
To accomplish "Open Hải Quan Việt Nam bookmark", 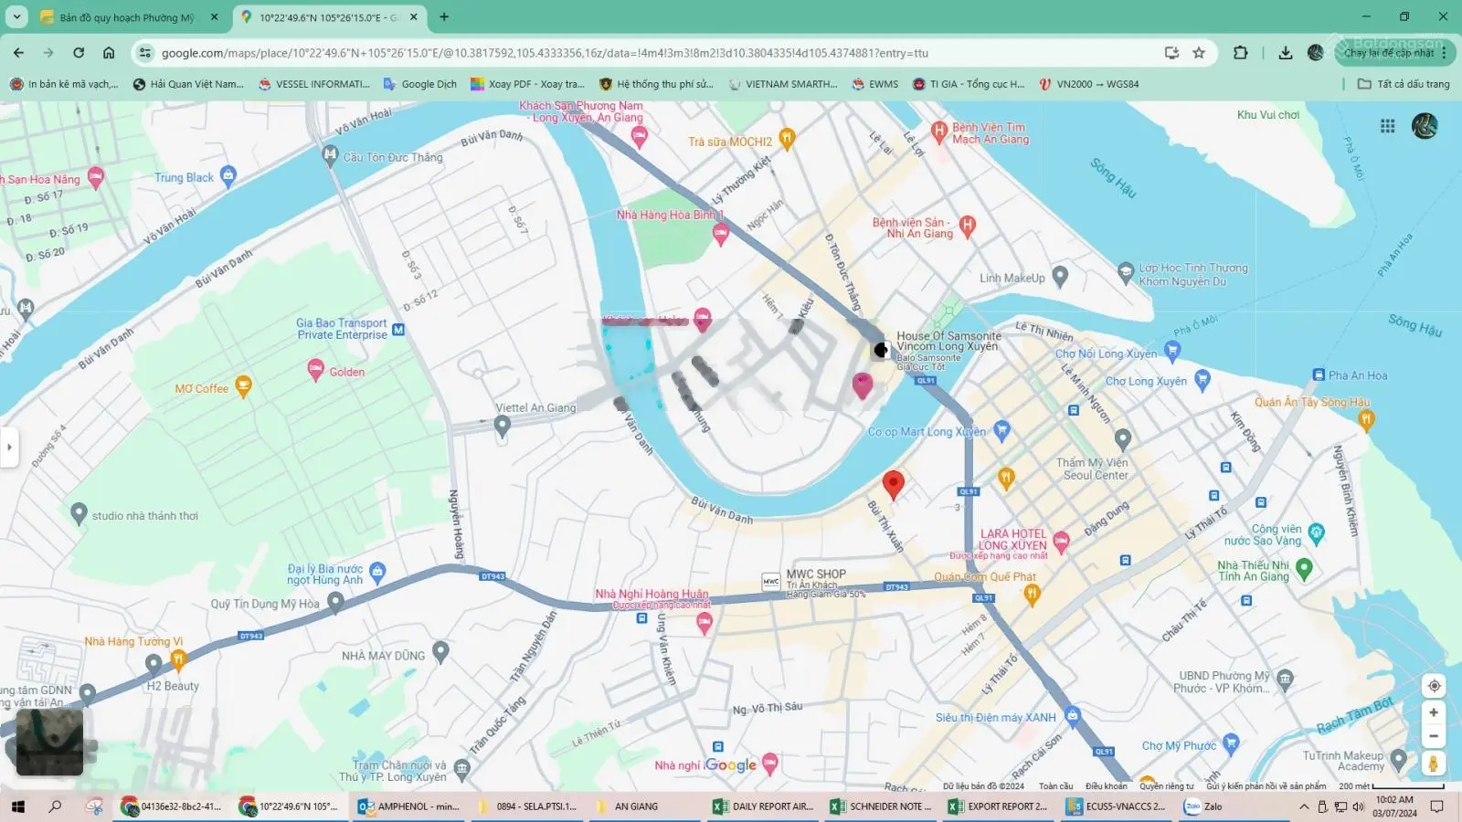I will [x=188, y=84].
